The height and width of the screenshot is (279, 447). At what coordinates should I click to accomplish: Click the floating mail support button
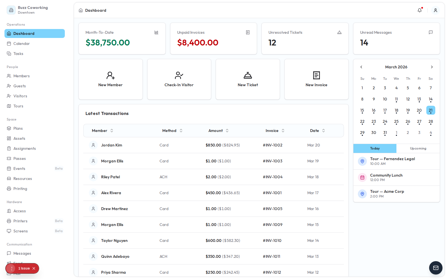point(436,268)
